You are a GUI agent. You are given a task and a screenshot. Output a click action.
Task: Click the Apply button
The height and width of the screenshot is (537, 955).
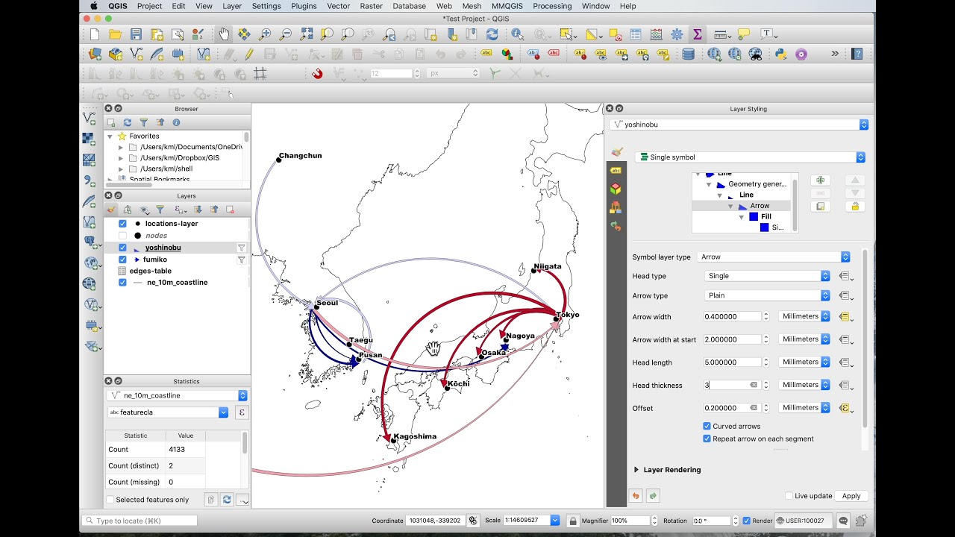point(851,496)
